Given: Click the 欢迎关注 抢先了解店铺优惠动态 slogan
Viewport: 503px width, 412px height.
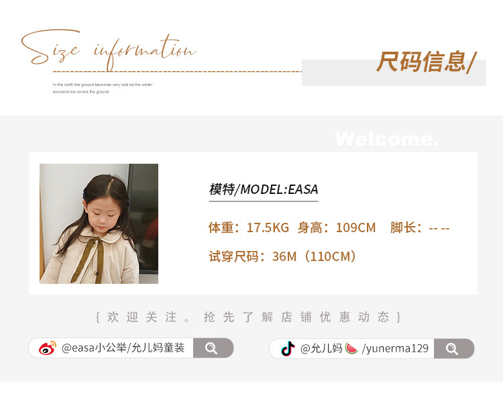Looking at the screenshot, I should pos(248,317).
